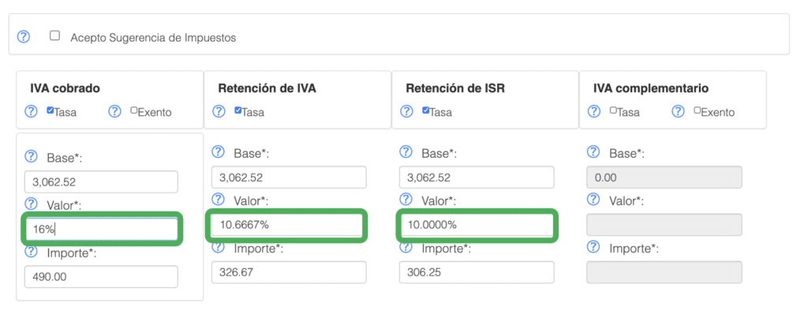Open help icon for Retención de ISR Importe

pos(406,248)
